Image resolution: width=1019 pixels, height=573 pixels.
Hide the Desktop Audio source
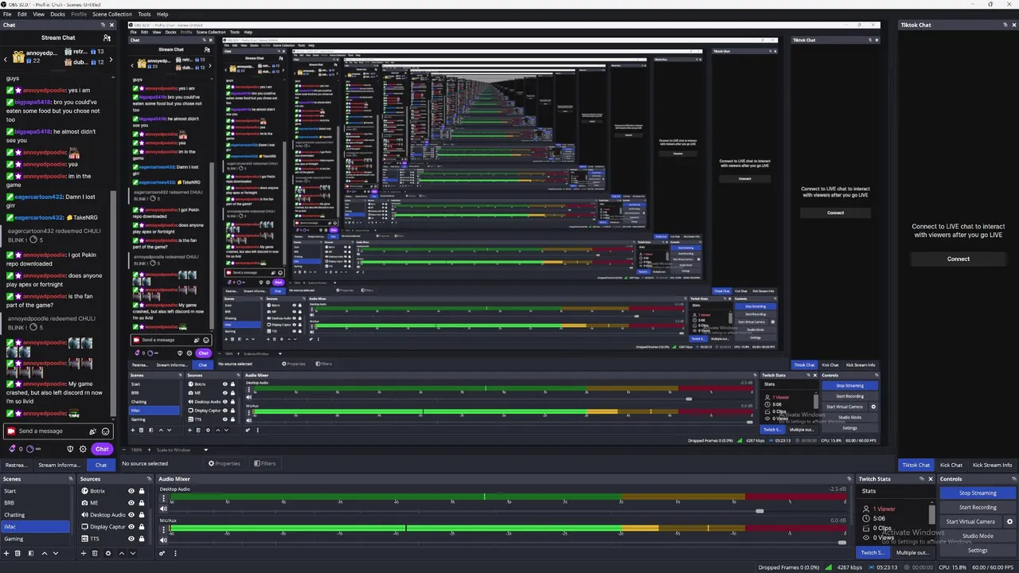[x=131, y=515]
